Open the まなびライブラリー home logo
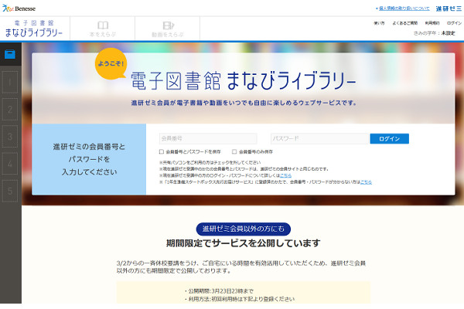 point(34,29)
